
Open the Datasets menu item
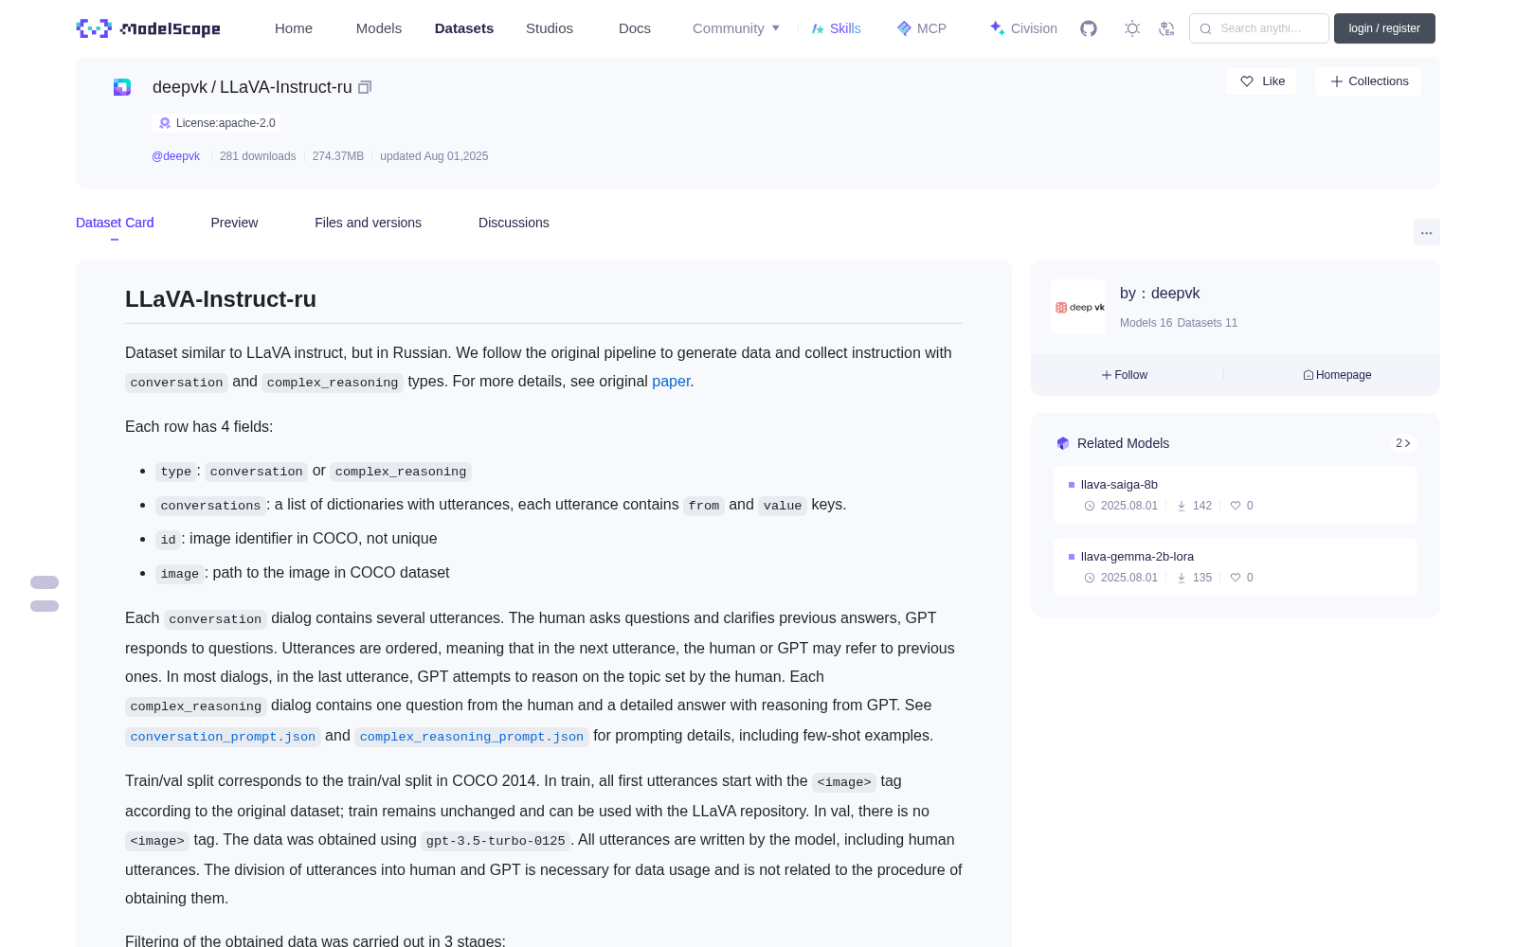coord(464,28)
